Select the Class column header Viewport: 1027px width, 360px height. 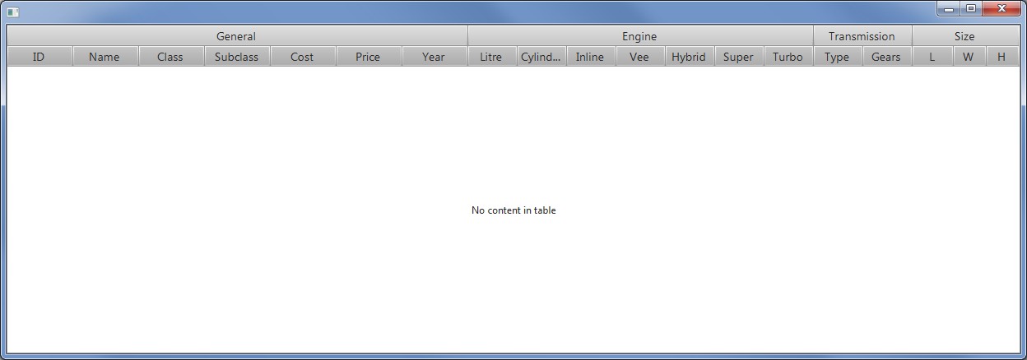coord(170,57)
